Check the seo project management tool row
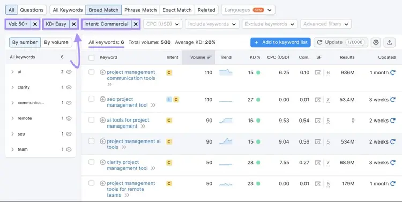The image size is (402, 202). click(91, 99)
